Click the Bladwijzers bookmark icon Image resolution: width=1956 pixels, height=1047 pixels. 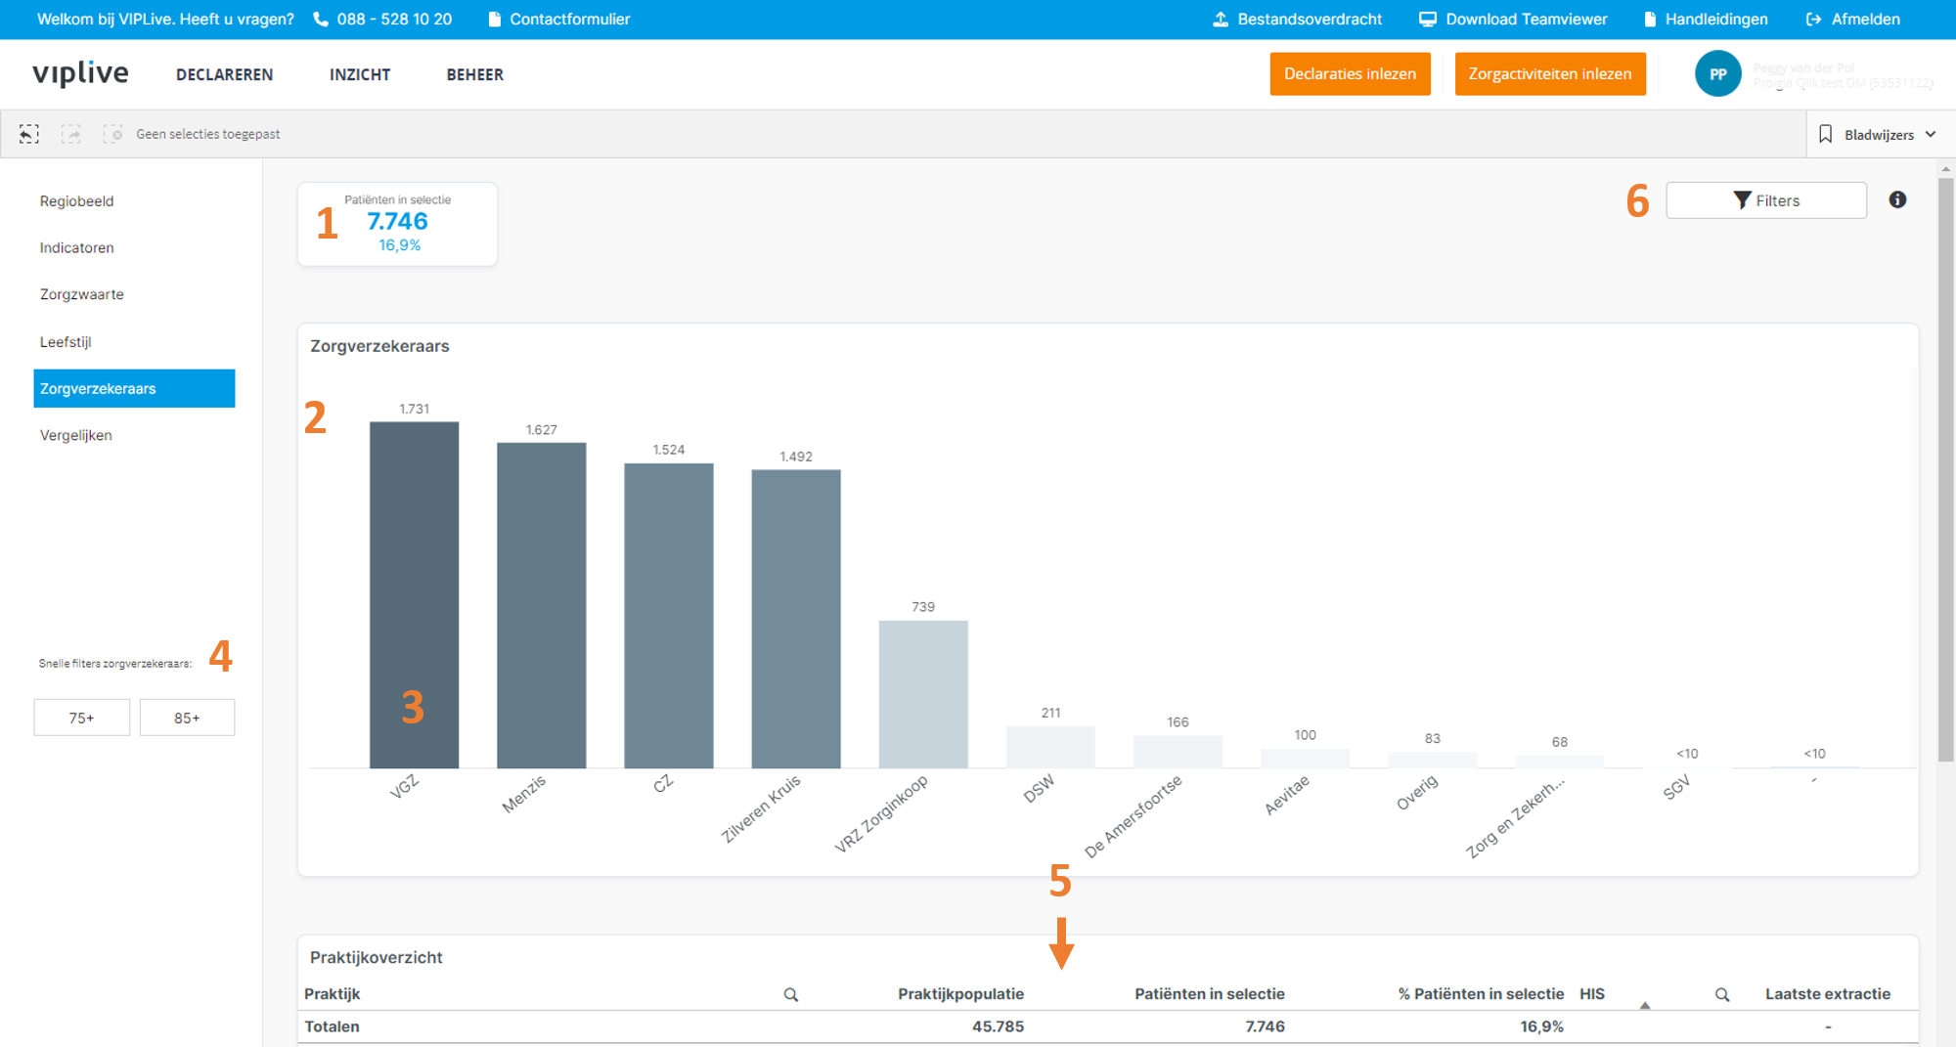pyautogui.click(x=1825, y=135)
